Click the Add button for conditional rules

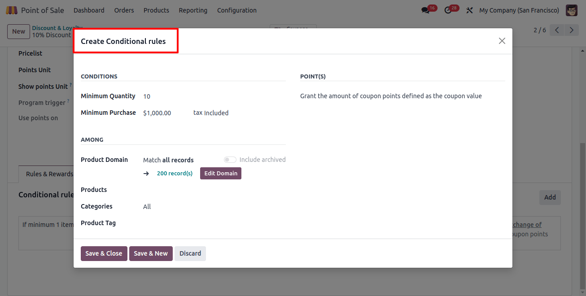[x=550, y=197]
